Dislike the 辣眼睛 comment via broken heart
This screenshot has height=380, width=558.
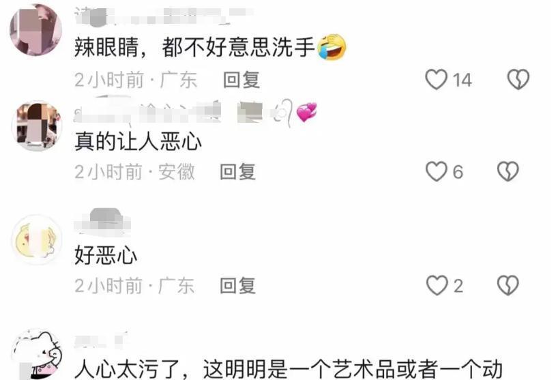(518, 79)
